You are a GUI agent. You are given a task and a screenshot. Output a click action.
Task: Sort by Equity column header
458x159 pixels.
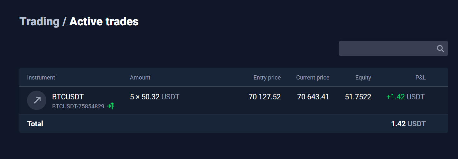pyautogui.click(x=363, y=78)
